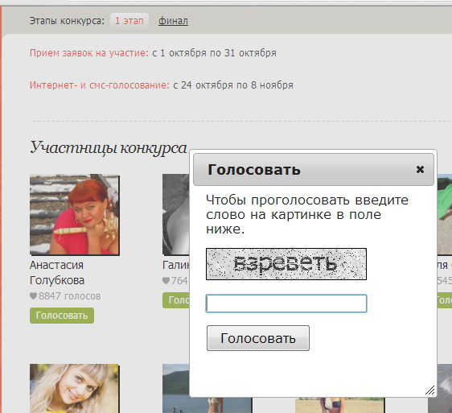The width and height of the screenshot is (452, 413).
Task: Click the partially hidden green vote button under Галина
Action: point(176,300)
